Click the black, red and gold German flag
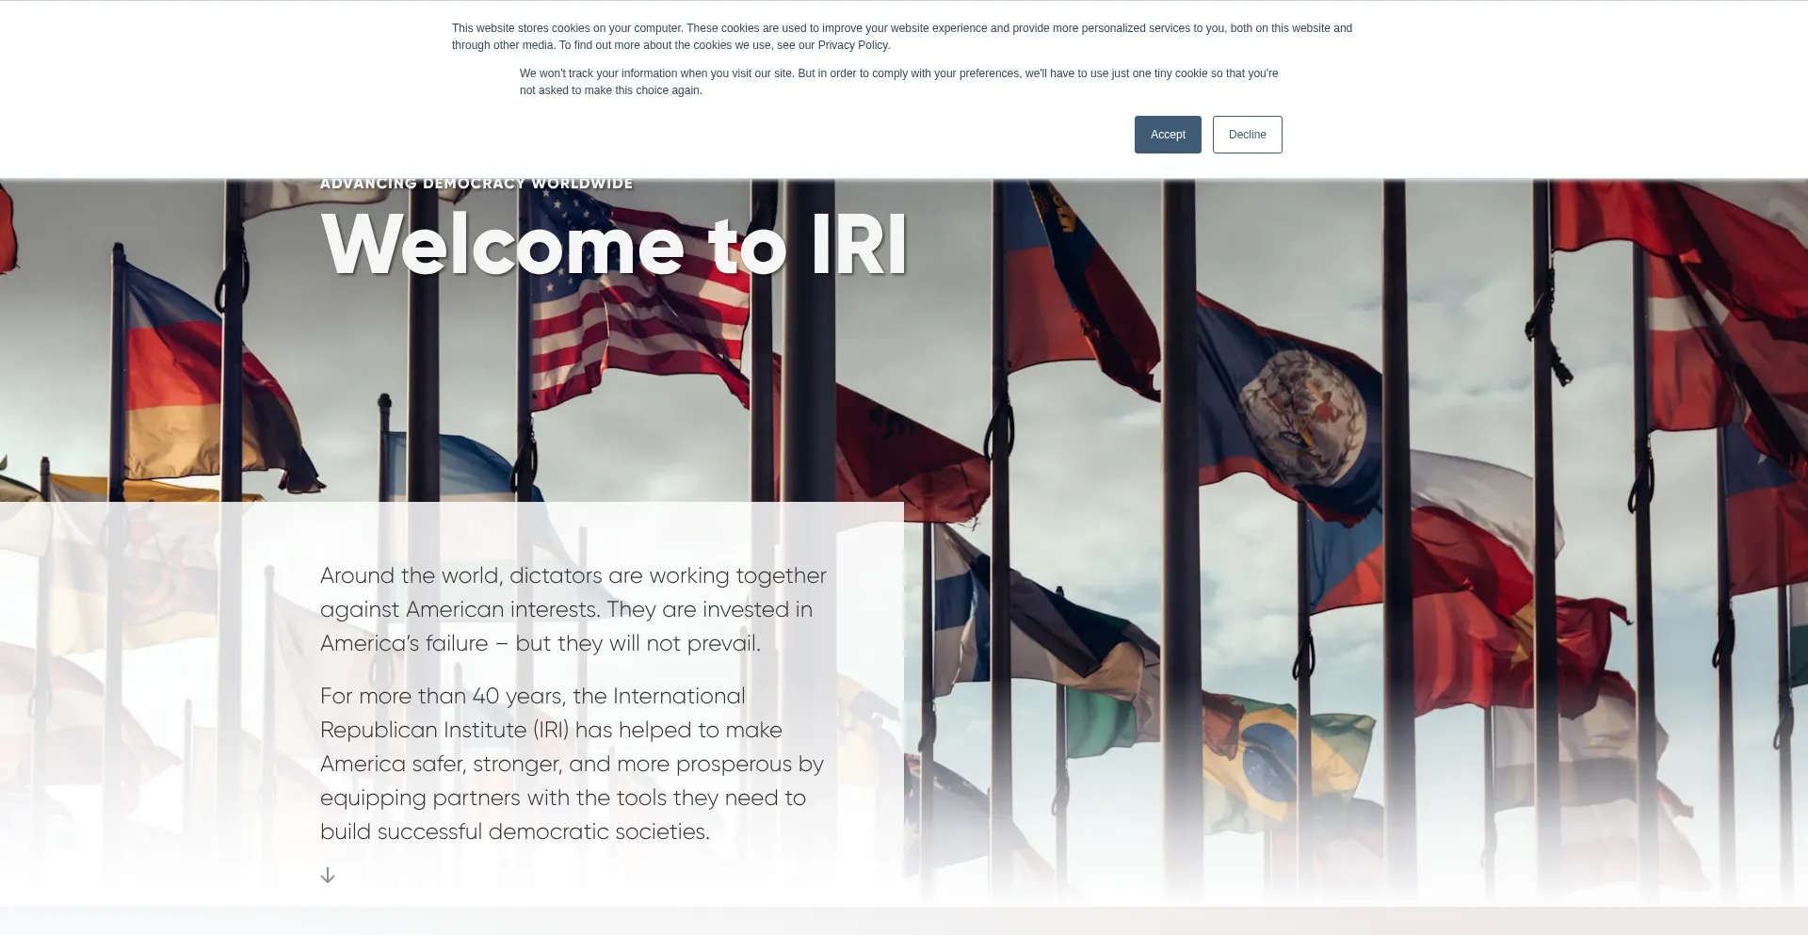1808x935 pixels. click(174, 377)
